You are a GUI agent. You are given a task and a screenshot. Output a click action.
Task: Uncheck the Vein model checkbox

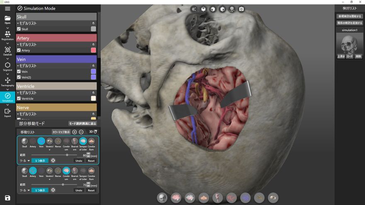pos(19,72)
